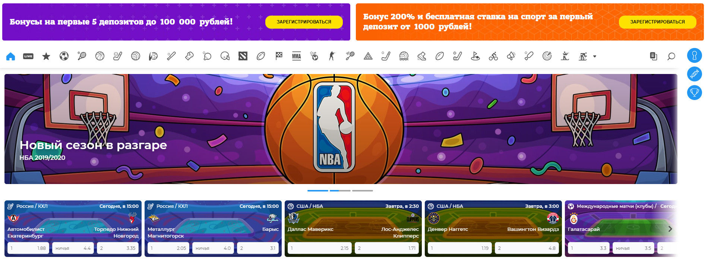Open Международные матчи (клубы) league link

click(617, 206)
